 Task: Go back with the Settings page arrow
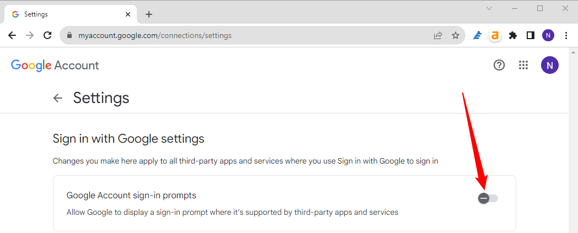click(x=58, y=98)
